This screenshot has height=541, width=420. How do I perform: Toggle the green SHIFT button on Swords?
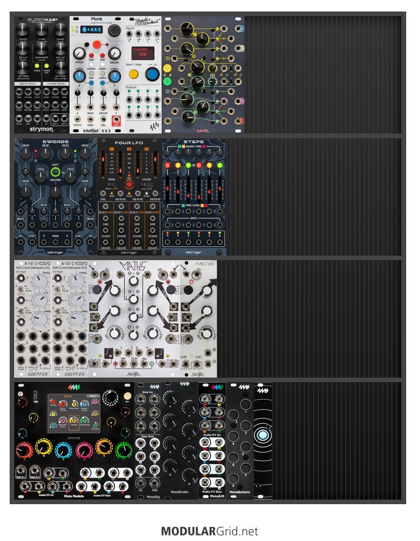55,172
